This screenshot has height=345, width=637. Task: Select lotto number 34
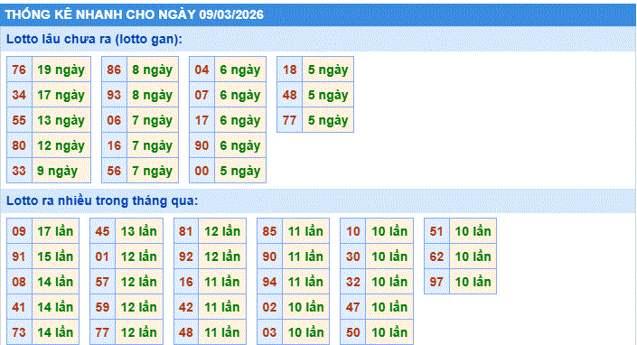19,95
